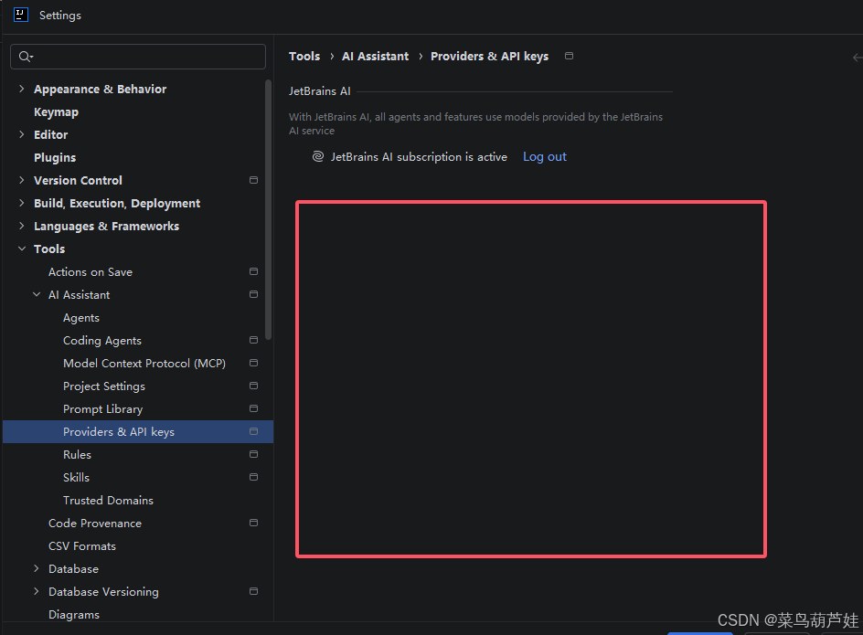Expand Build, Execution, Deployment chevron
Screen dimensions: 863x635
(x=21, y=203)
